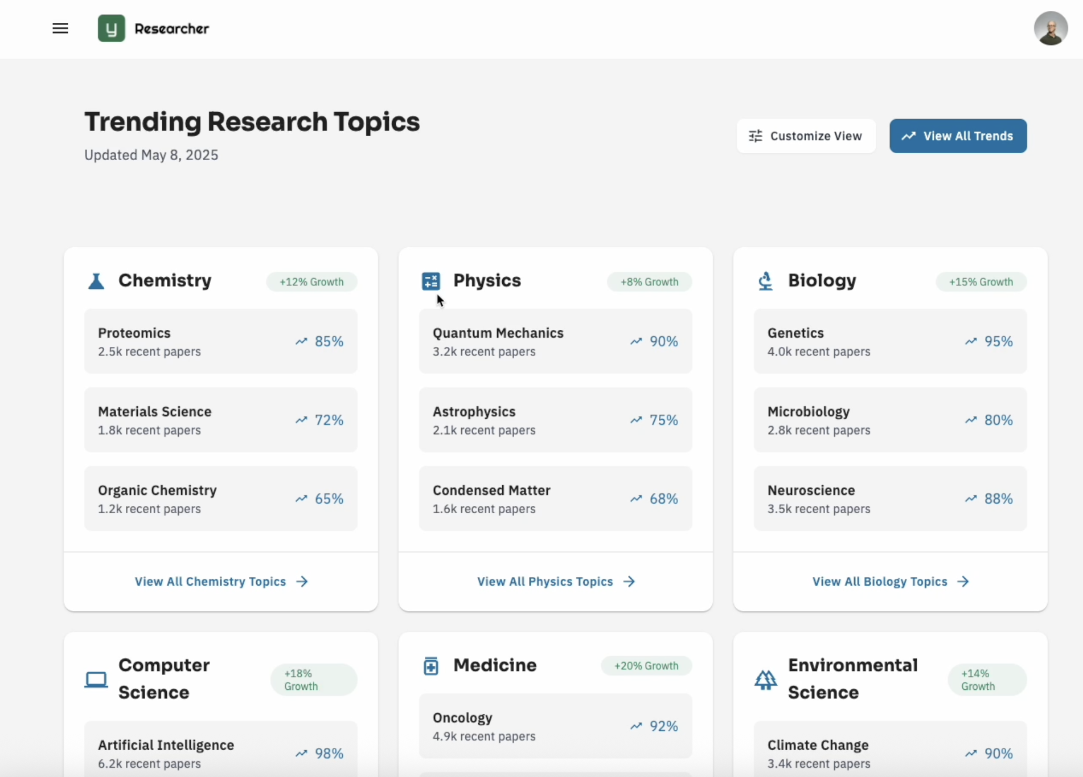Viewport: 1083px width, 777px height.
Task: Click the Physics calculator icon
Action: pos(431,280)
